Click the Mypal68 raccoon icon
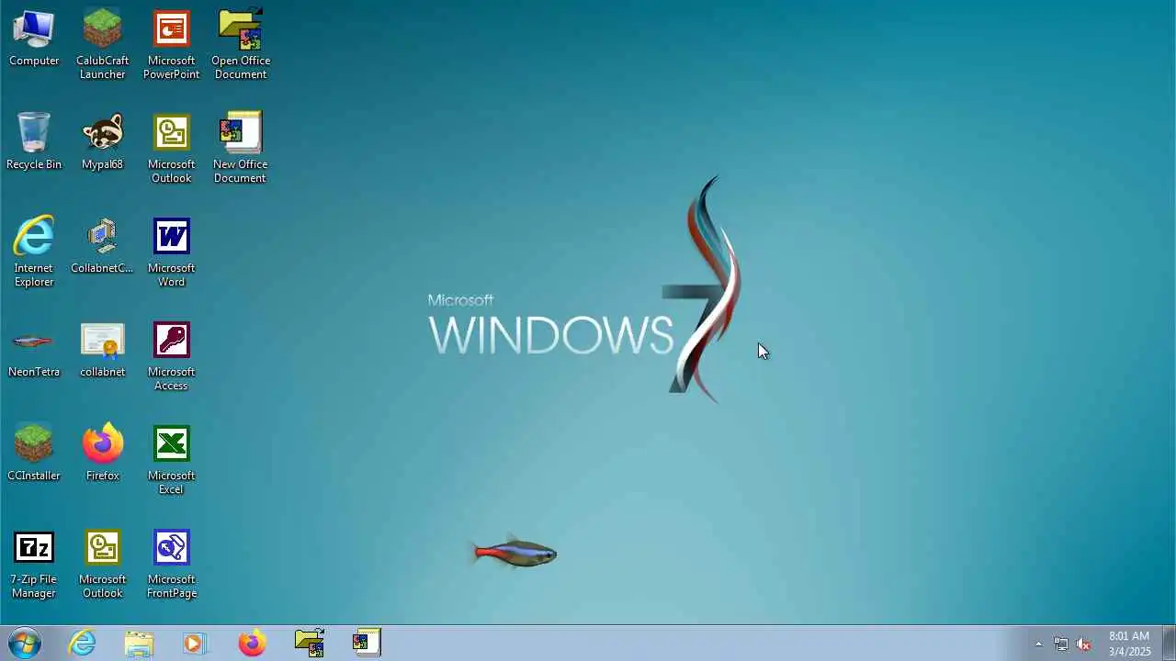 tap(102, 141)
